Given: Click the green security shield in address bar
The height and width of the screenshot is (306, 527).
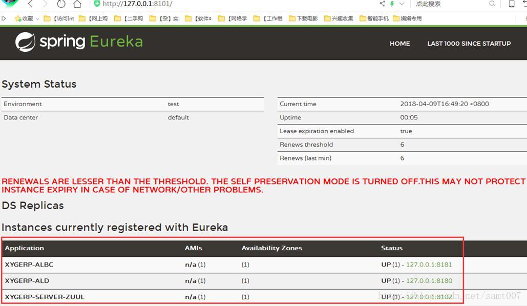Looking at the screenshot, I should pyautogui.click(x=97, y=4).
